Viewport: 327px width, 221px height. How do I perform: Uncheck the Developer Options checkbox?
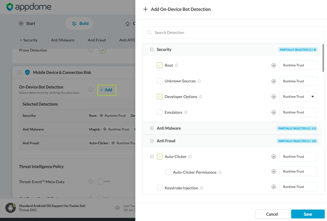(160, 96)
